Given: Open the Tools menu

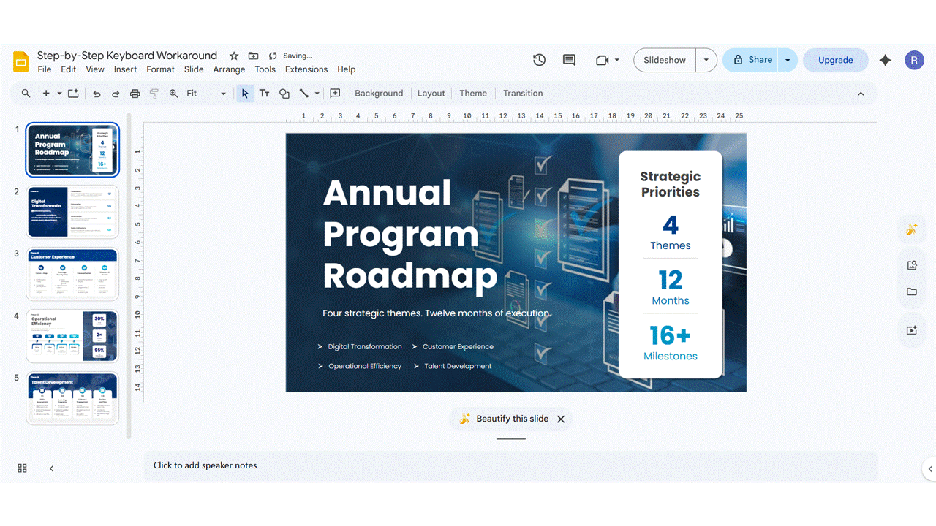Looking at the screenshot, I should [x=265, y=69].
